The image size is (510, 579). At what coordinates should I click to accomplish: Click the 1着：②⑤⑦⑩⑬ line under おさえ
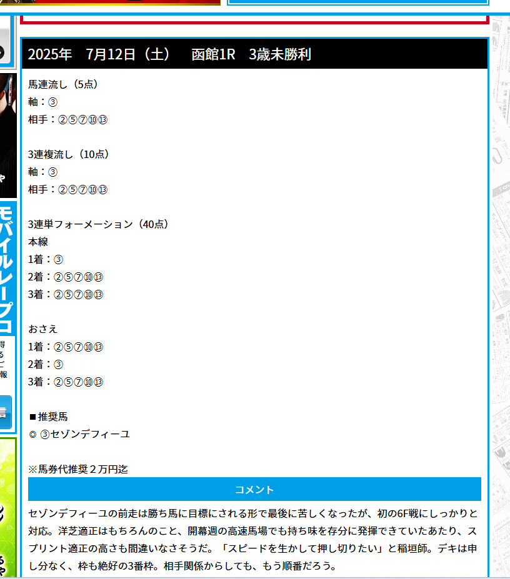coord(66,347)
